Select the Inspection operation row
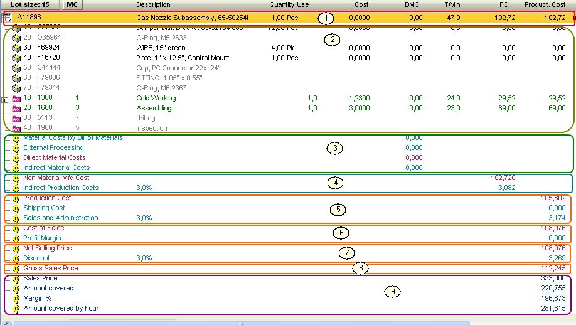The height and width of the screenshot is (325, 576). click(152, 128)
